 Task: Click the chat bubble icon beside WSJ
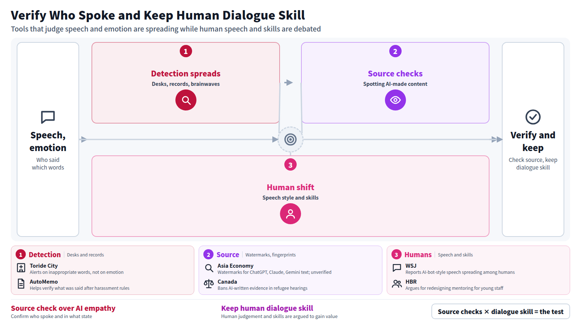[397, 268]
